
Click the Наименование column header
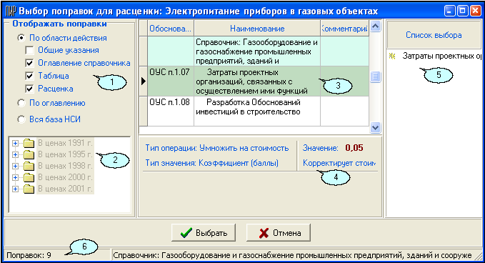click(x=257, y=29)
